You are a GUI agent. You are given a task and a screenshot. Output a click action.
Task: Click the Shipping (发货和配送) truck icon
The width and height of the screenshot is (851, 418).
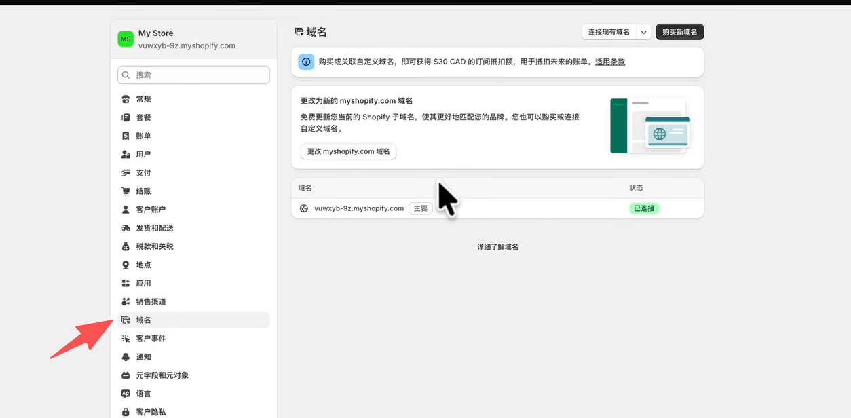[x=126, y=228]
